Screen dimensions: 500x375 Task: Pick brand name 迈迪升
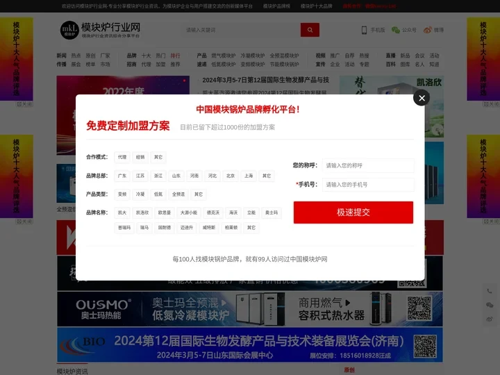tap(187, 228)
